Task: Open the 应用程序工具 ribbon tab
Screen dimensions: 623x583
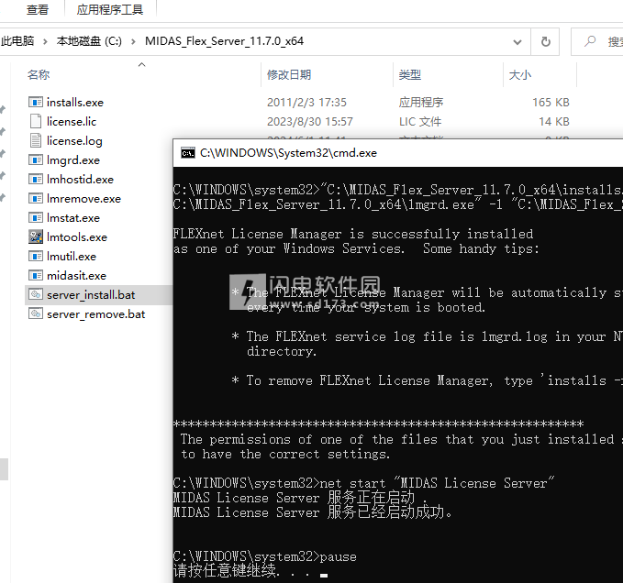Action: coord(110,10)
